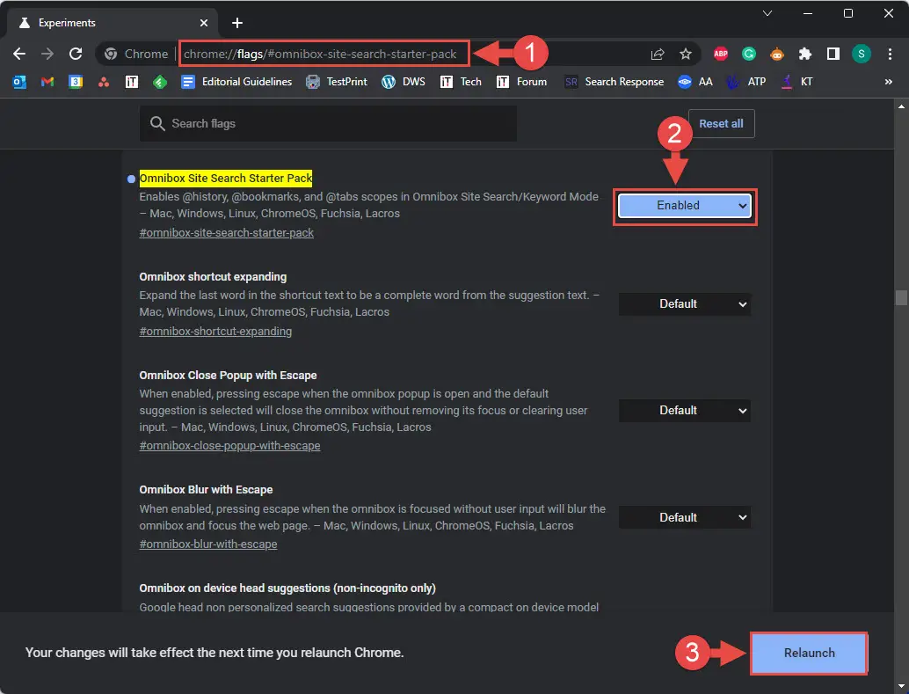Open the share page icon in address bar

(658, 54)
